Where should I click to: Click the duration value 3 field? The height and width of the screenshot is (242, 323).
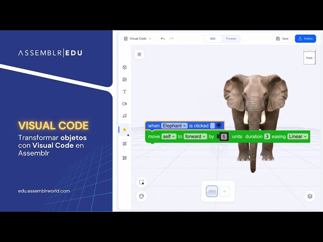click(x=267, y=137)
